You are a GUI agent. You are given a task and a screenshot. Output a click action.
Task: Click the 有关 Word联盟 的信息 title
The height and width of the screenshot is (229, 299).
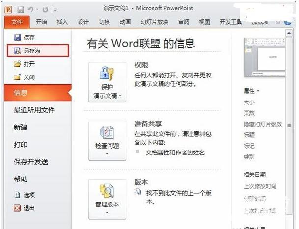click(x=141, y=43)
